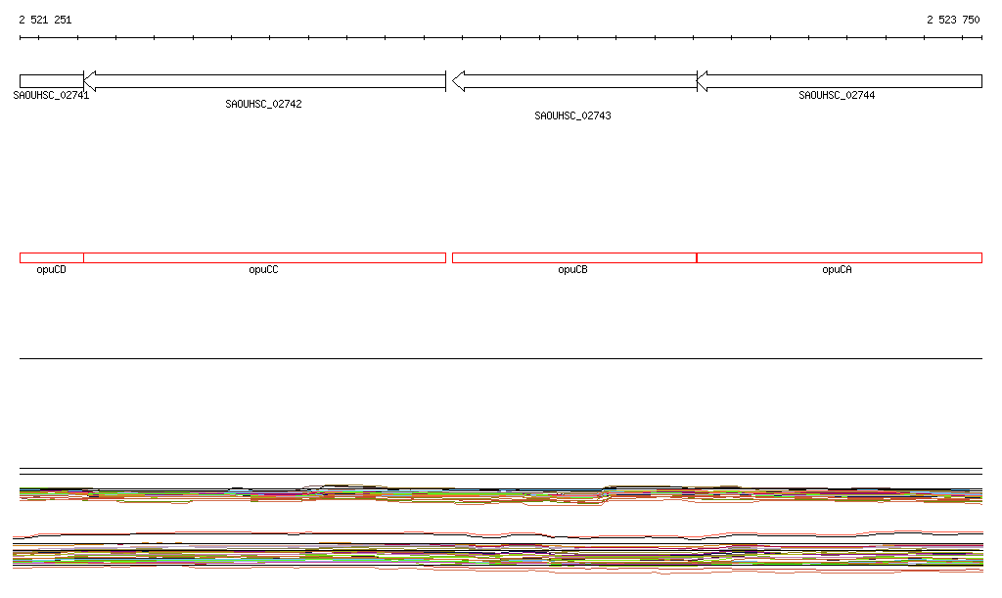Click the SAOUHSC_02744 text label
The height and width of the screenshot is (598, 1002).
(x=837, y=95)
